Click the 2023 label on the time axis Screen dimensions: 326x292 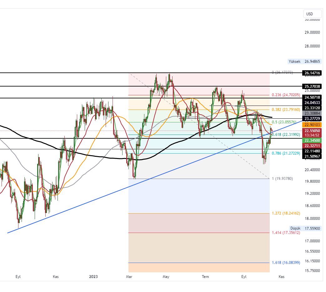93,277
